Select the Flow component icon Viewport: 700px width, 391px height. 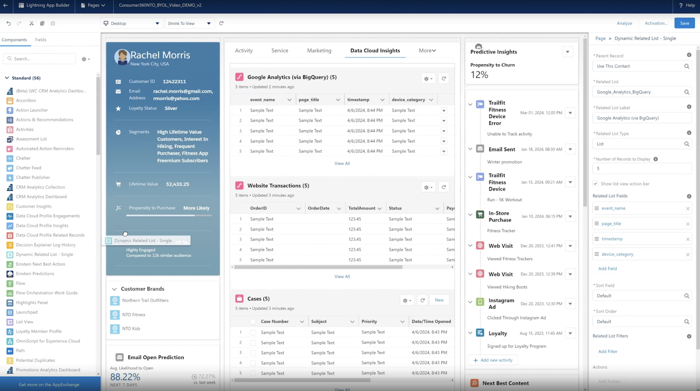[x=10, y=283]
